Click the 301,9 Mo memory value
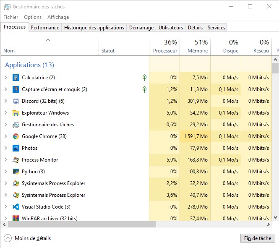 click(198, 101)
